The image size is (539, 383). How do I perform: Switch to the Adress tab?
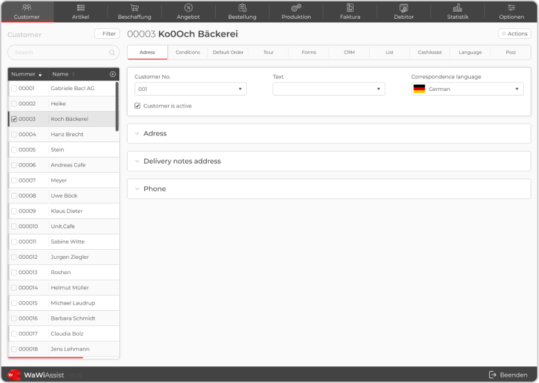click(147, 52)
